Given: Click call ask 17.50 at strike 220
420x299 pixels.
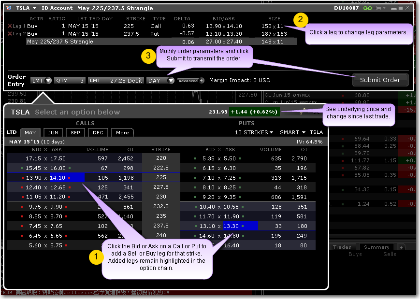Looking at the screenshot, I should pos(58,158).
